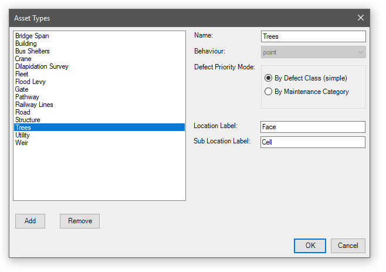
Task: Close the Asset Types window
Action: [x=360, y=18]
